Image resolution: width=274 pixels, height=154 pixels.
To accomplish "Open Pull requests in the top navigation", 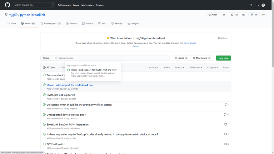I will click(x=64, y=5).
